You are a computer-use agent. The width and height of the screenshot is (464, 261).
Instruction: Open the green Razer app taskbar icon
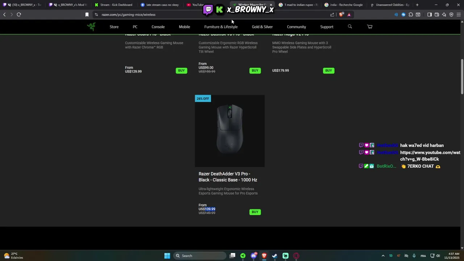243,256
